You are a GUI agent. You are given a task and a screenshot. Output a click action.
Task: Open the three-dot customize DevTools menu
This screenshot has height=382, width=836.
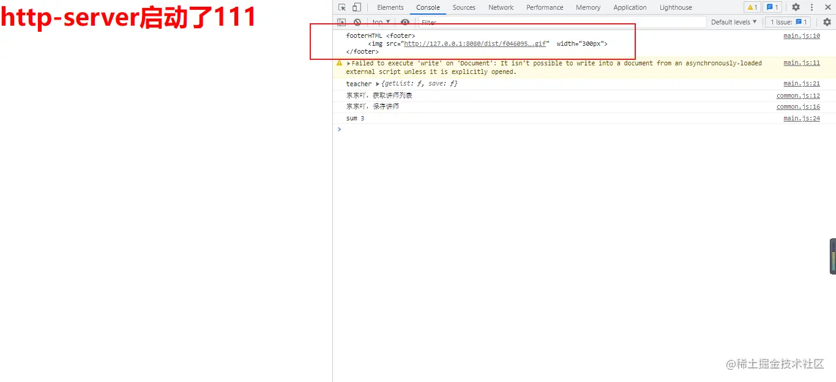(x=812, y=7)
